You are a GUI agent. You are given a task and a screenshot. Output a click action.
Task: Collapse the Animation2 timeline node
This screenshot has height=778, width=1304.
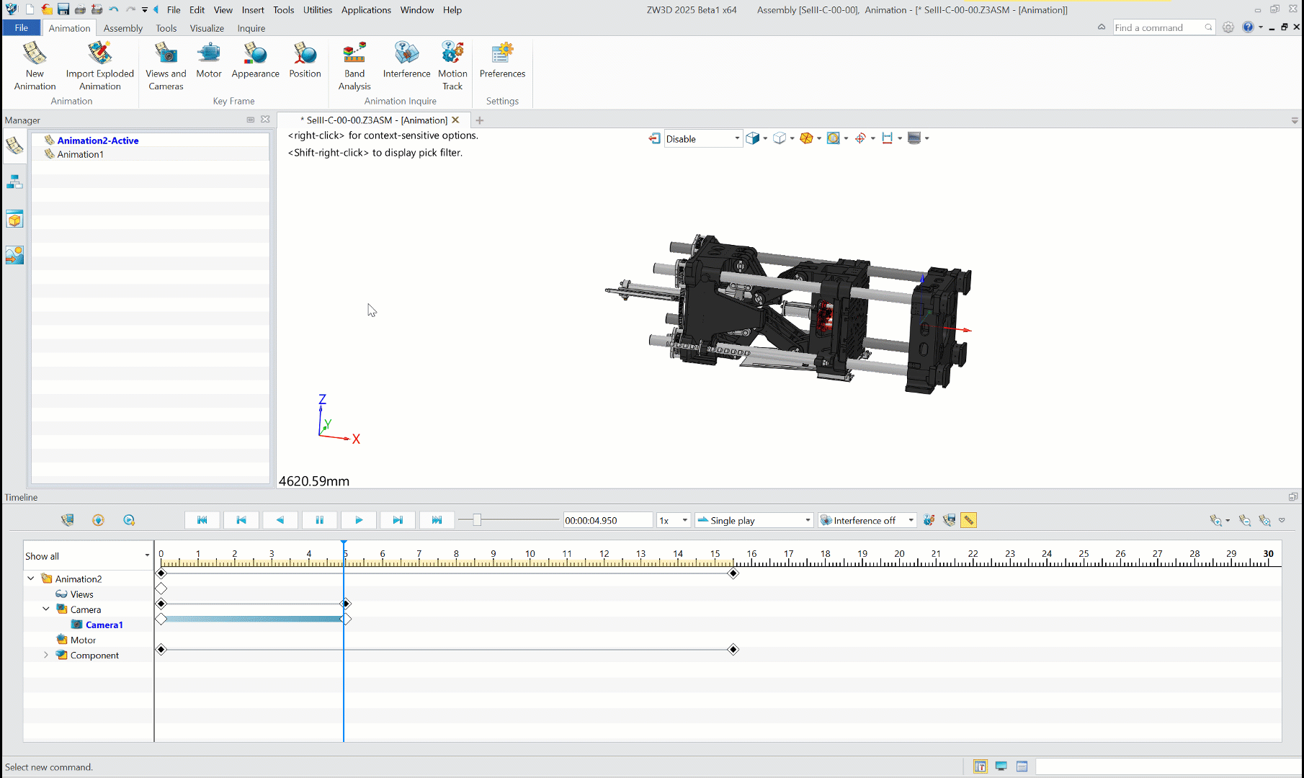click(x=31, y=578)
